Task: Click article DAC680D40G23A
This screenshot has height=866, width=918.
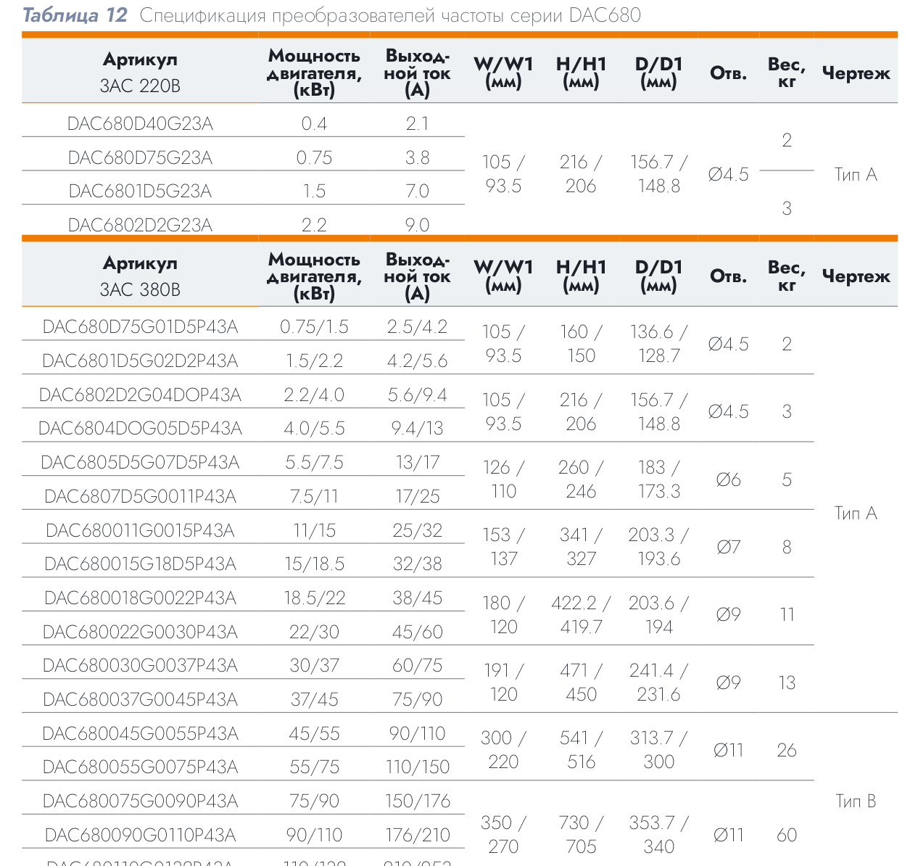Action: (140, 124)
